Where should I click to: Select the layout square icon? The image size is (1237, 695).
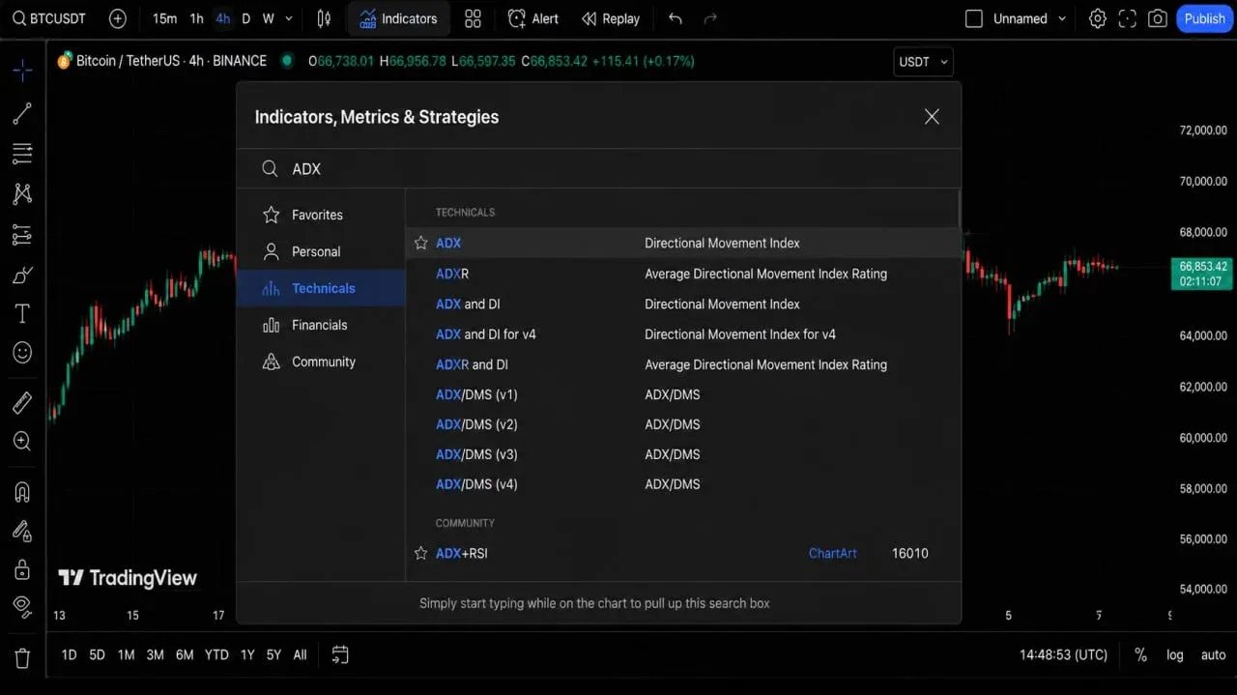974,18
